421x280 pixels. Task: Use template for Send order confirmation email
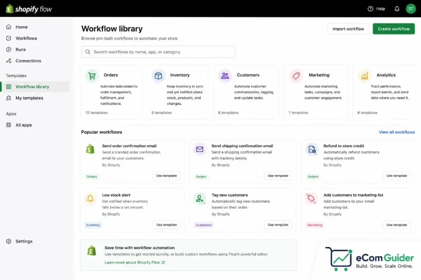tap(167, 175)
